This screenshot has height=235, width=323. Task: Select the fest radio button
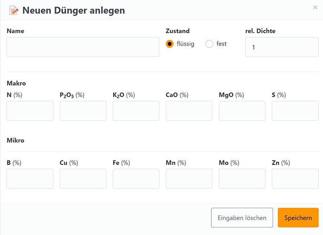coord(209,44)
